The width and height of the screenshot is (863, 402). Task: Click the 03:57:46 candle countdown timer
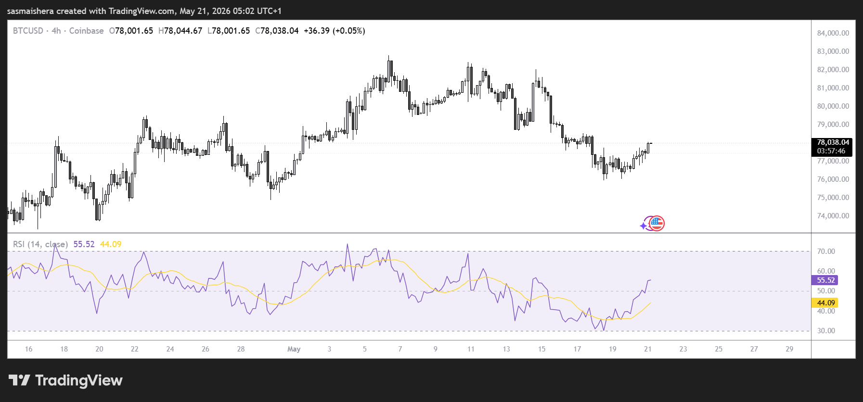pos(831,151)
